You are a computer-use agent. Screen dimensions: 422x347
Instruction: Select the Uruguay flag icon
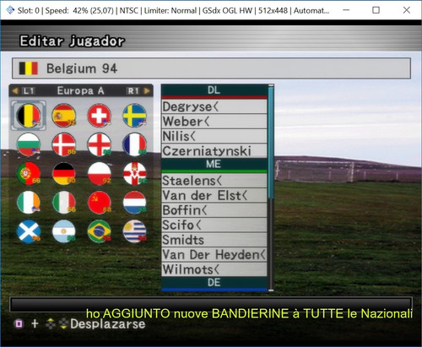[x=134, y=231]
